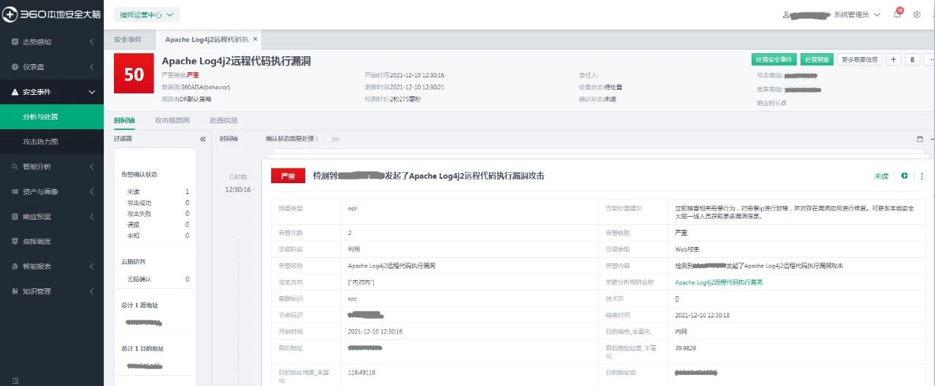Viewport: 935px width, 386px height.
Task: Filter by 未知 status row
Action: tap(158, 236)
